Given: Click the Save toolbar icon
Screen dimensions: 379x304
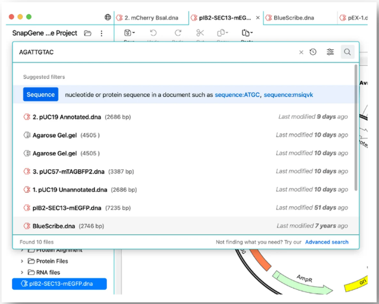Looking at the screenshot, I should pyautogui.click(x=128, y=33).
